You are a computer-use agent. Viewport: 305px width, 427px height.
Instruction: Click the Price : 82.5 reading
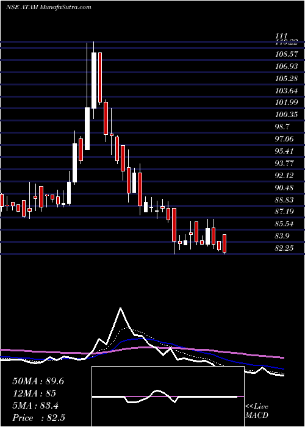click(38, 418)
